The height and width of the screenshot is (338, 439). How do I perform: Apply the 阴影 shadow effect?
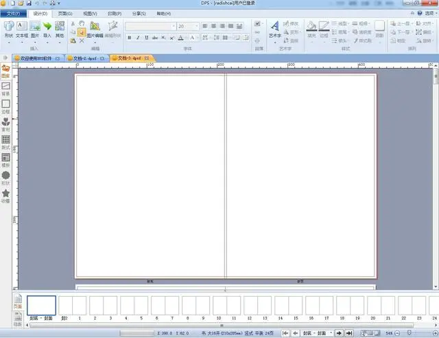(x=379, y=26)
